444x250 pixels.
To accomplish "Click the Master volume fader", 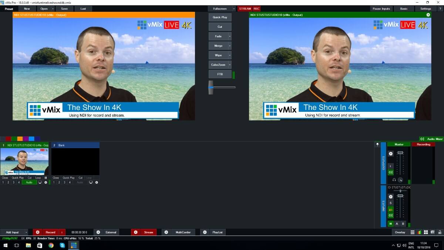I will [400, 153].
